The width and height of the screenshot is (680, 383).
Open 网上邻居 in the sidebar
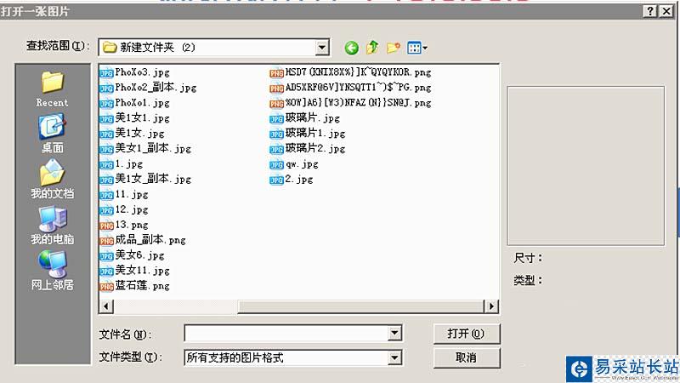[52, 271]
